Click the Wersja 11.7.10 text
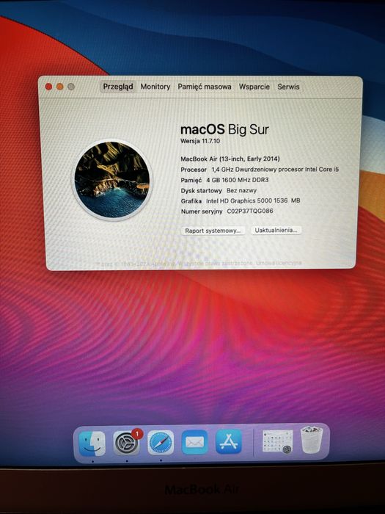This screenshot has height=514, width=385. tap(200, 141)
